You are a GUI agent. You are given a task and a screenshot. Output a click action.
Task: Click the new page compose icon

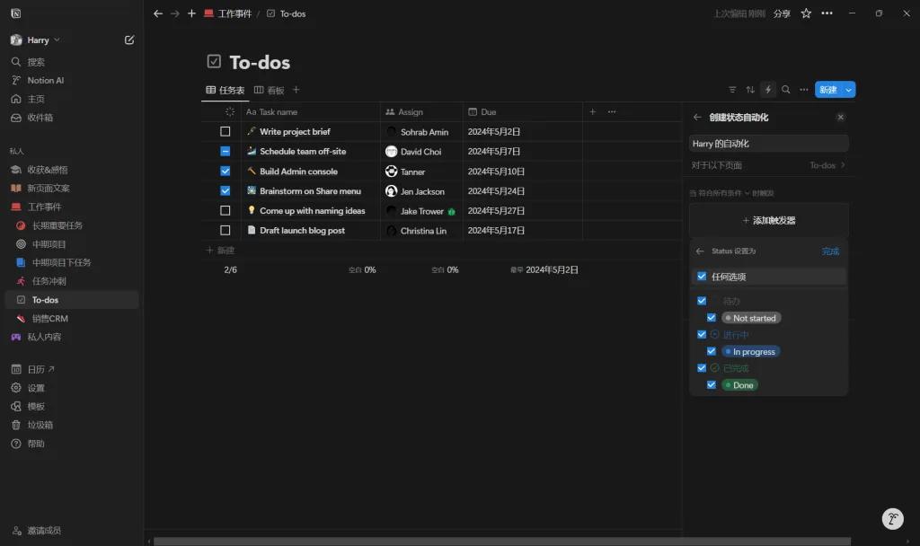tap(129, 40)
